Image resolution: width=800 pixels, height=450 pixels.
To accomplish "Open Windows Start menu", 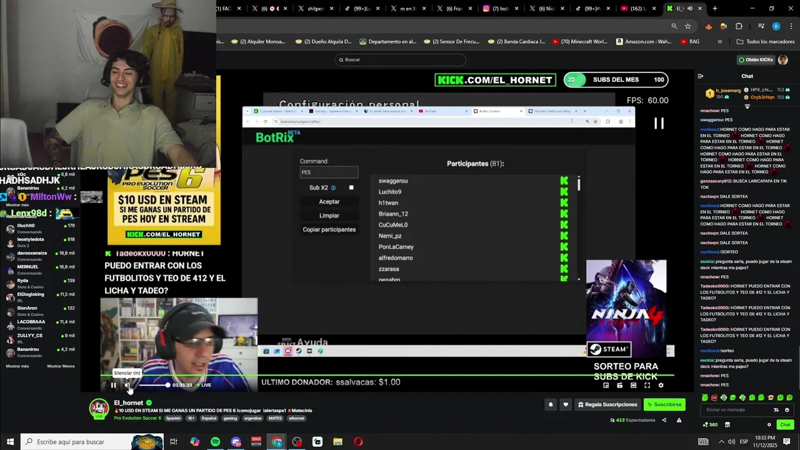I will tap(10, 442).
